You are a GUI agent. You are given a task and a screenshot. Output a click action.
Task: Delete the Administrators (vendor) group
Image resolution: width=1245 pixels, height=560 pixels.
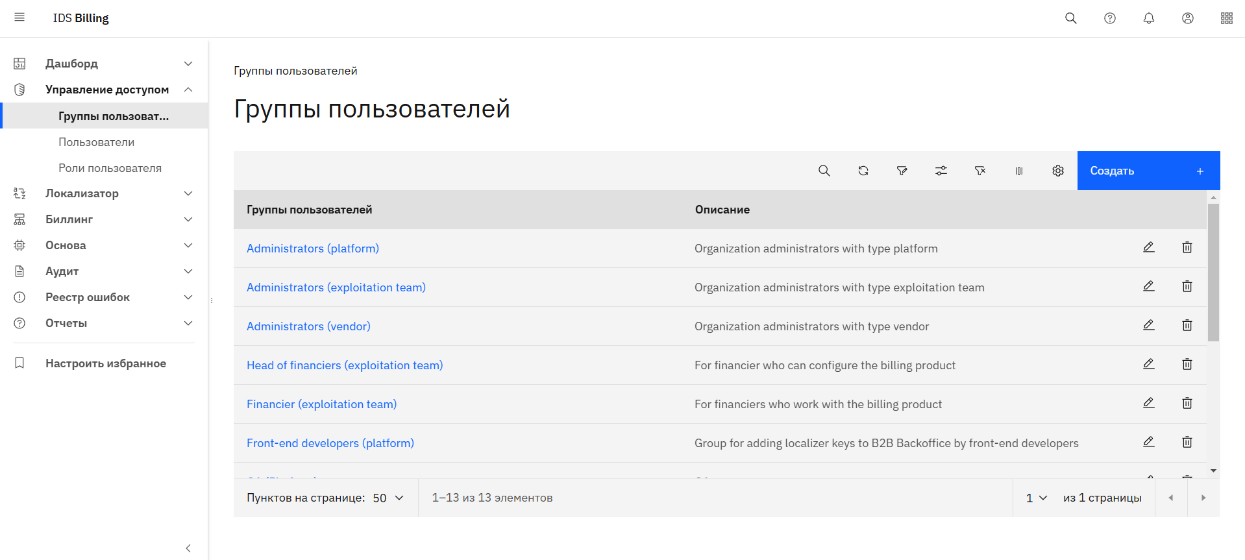coord(1187,325)
